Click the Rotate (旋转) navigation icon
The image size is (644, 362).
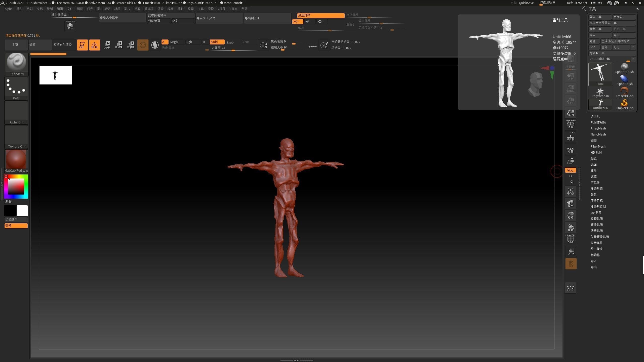[571, 228]
